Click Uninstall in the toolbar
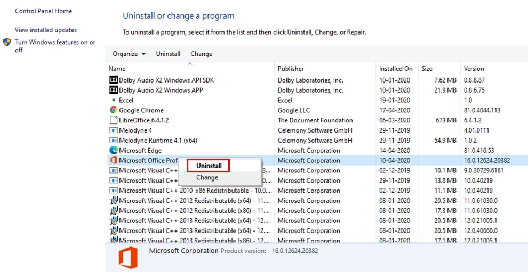The height and width of the screenshot is (272, 528). (168, 54)
